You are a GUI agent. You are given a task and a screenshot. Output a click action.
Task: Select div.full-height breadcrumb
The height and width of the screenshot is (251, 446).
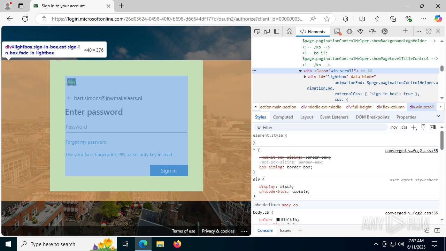coord(359,107)
